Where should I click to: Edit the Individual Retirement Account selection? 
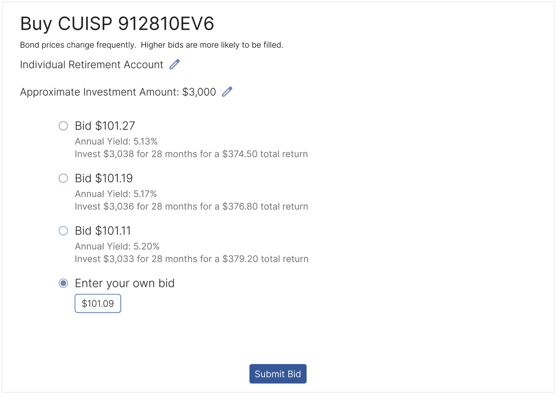coord(174,65)
